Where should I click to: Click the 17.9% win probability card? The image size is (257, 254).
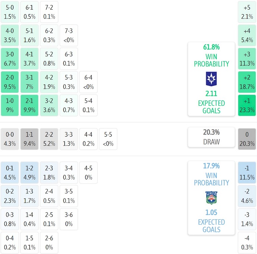pos(211,198)
